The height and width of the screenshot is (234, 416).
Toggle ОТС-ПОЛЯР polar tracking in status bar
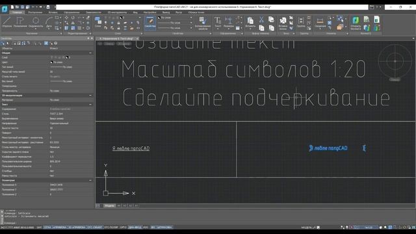click(x=111, y=227)
